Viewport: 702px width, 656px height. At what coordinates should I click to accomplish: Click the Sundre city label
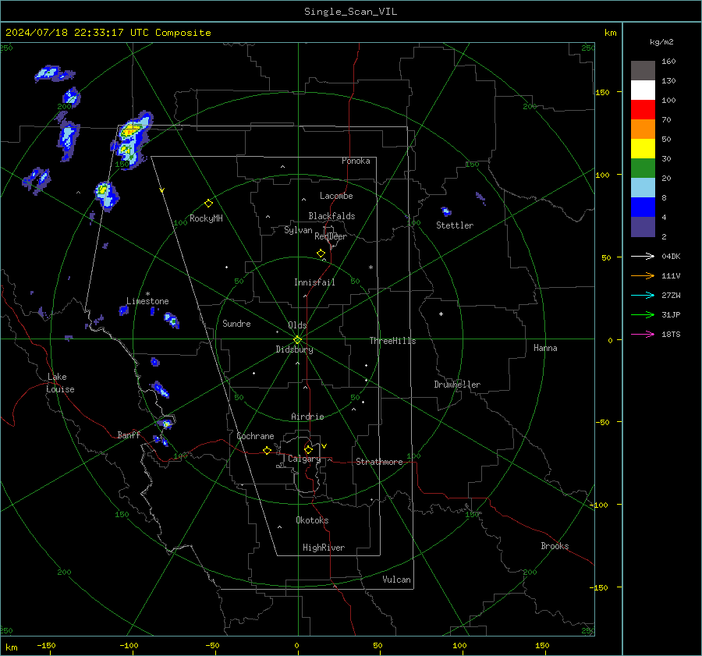(236, 324)
